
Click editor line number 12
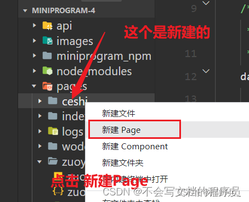pos(191,77)
